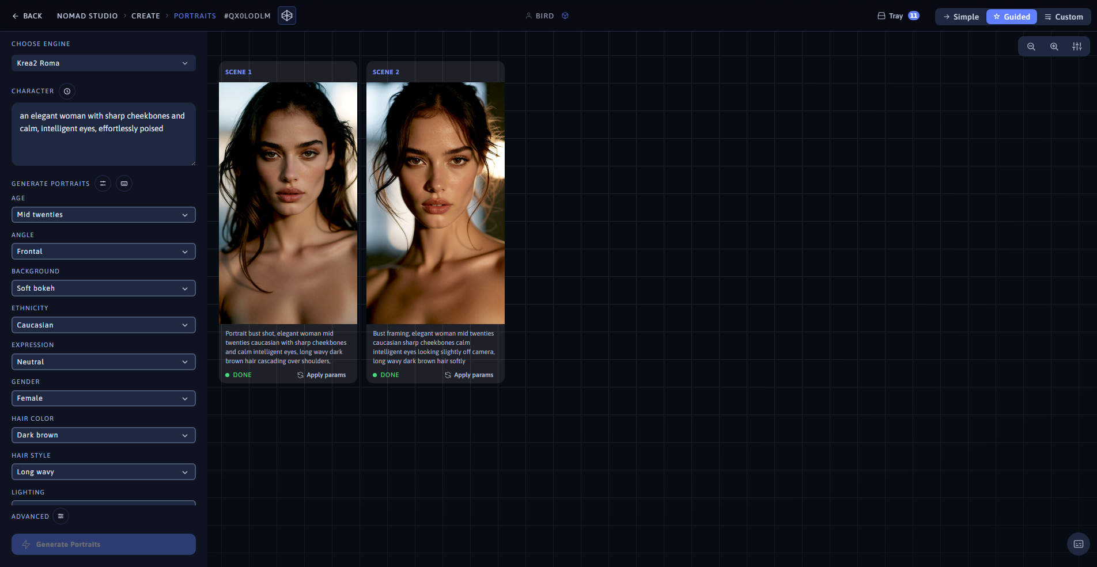Switch to Guided mode
This screenshot has width=1097, height=567.
tap(1012, 17)
